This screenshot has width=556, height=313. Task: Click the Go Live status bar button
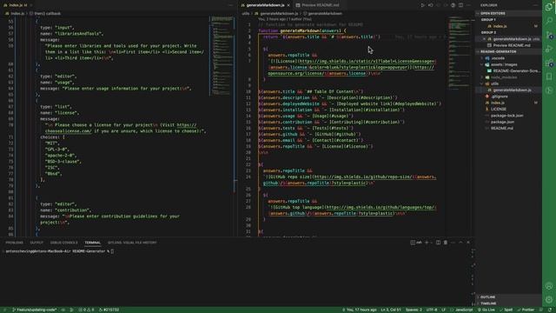pos(486,310)
